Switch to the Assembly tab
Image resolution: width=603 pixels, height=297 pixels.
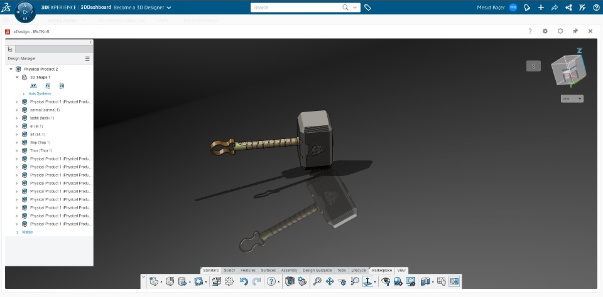coord(289,271)
